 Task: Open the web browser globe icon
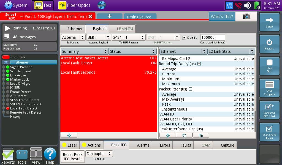click(101, 5)
